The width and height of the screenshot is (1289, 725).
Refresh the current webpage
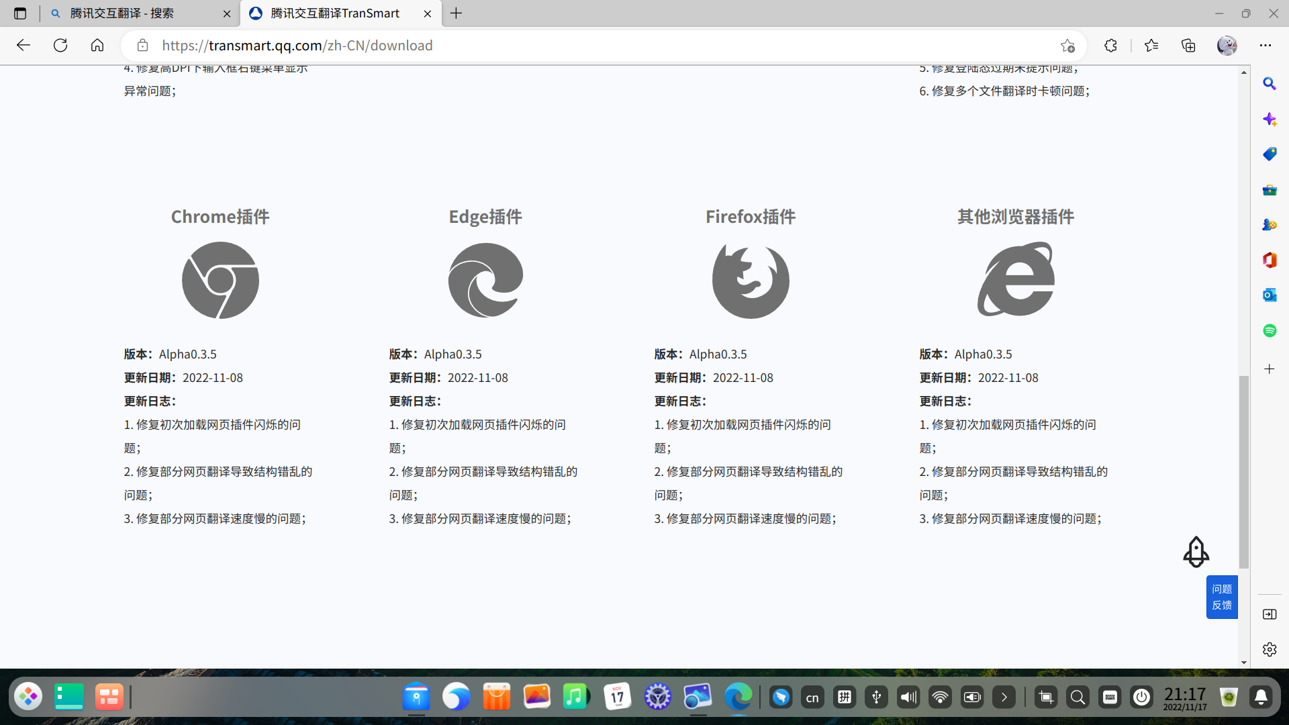[x=60, y=45]
